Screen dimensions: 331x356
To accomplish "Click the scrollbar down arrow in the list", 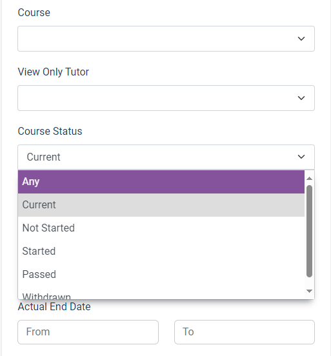I will [309, 291].
